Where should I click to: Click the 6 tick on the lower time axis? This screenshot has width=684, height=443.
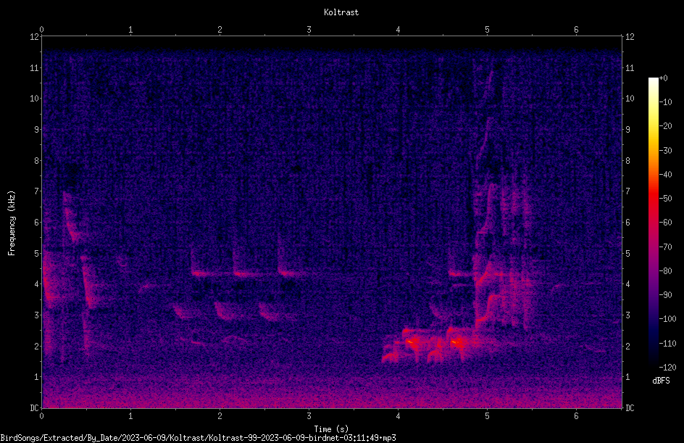pos(576,416)
